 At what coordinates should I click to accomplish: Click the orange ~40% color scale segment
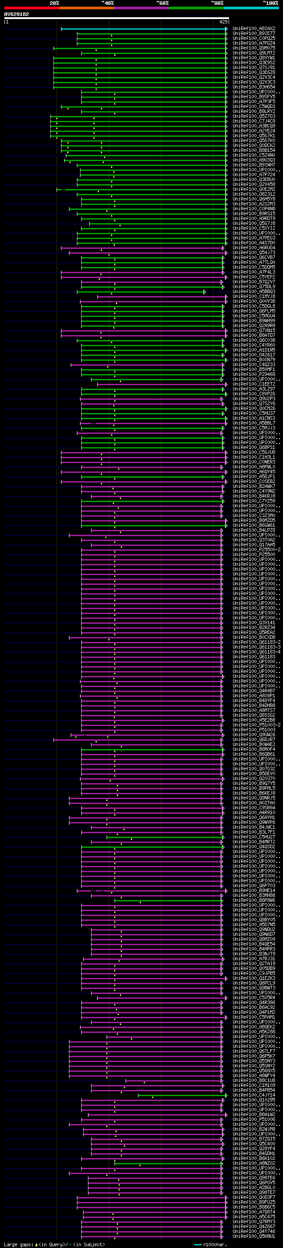pyautogui.click(x=87, y=8)
